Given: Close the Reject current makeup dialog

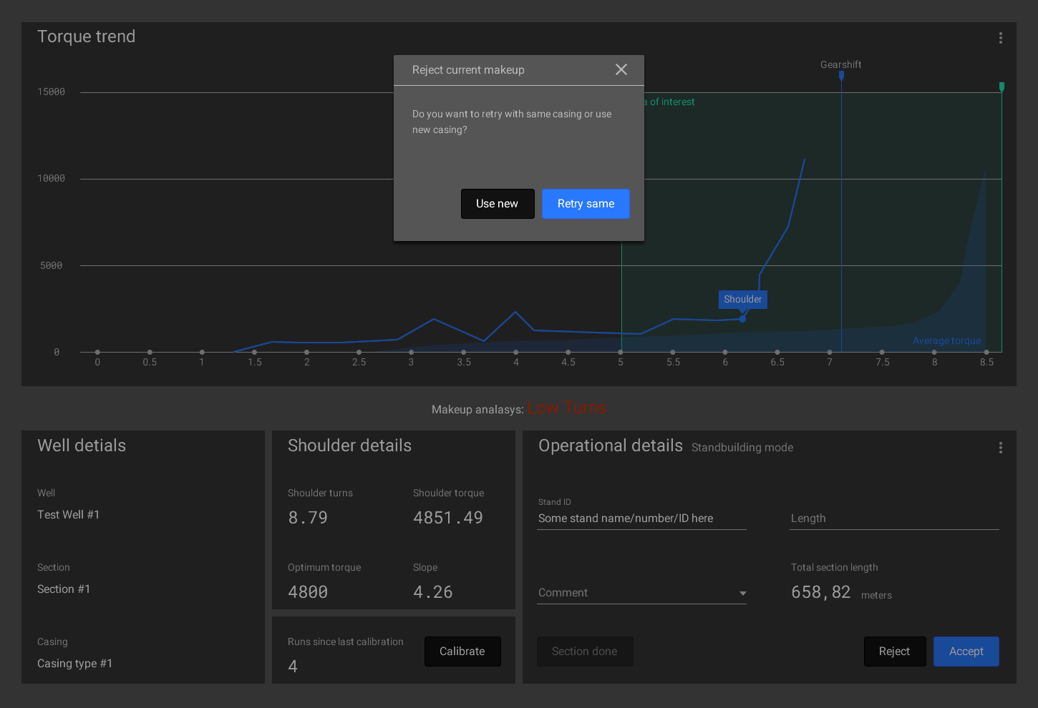Looking at the screenshot, I should click(x=621, y=69).
